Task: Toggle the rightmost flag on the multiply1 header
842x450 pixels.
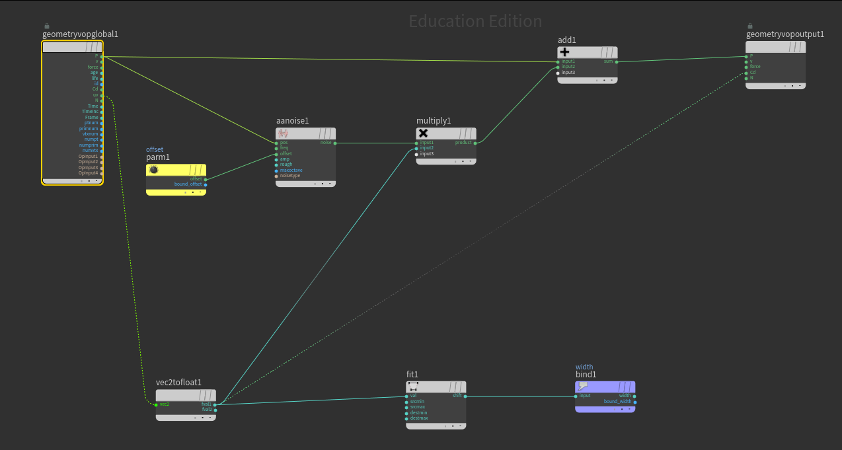Action: [x=470, y=133]
